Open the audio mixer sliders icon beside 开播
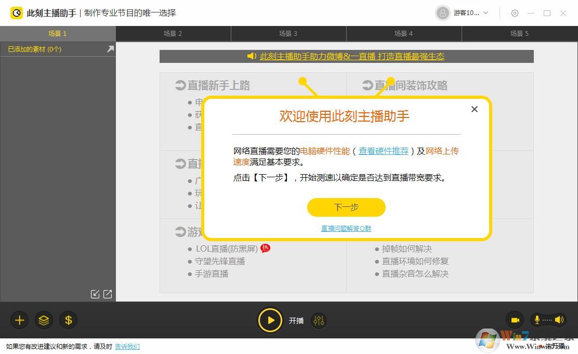The width and height of the screenshot is (578, 354). click(x=319, y=321)
